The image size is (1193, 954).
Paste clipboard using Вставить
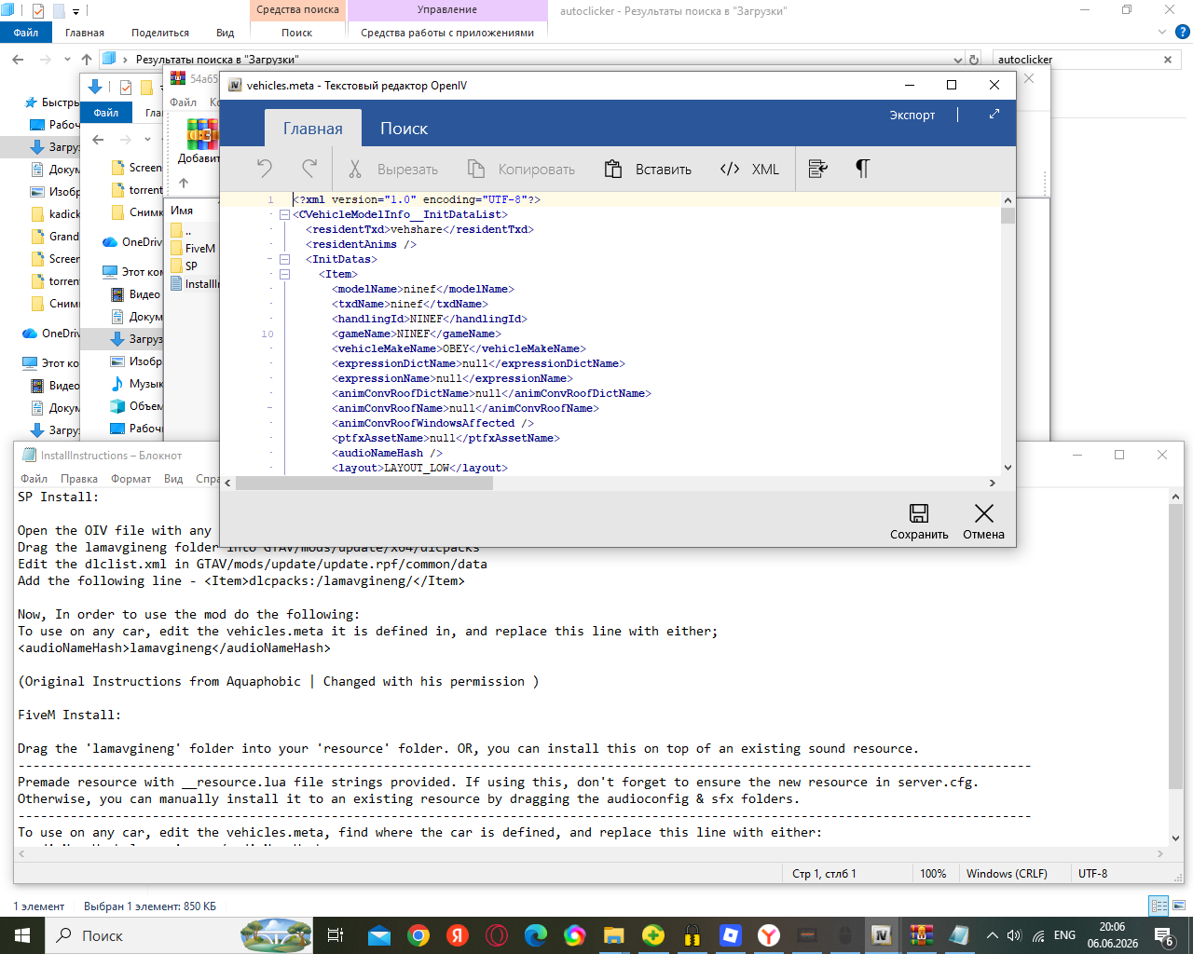648,169
